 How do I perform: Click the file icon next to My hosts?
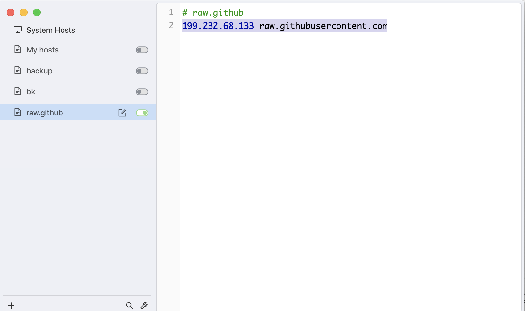point(18,50)
